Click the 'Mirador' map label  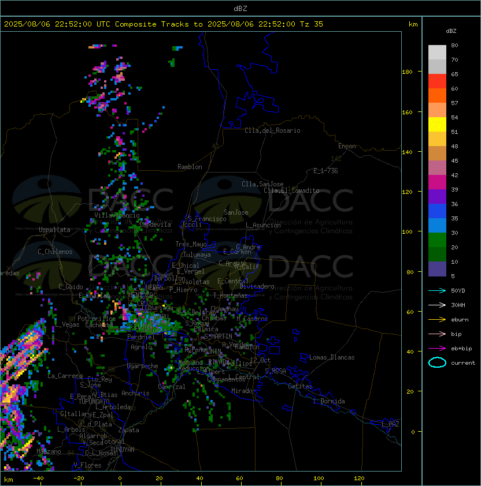point(243,391)
